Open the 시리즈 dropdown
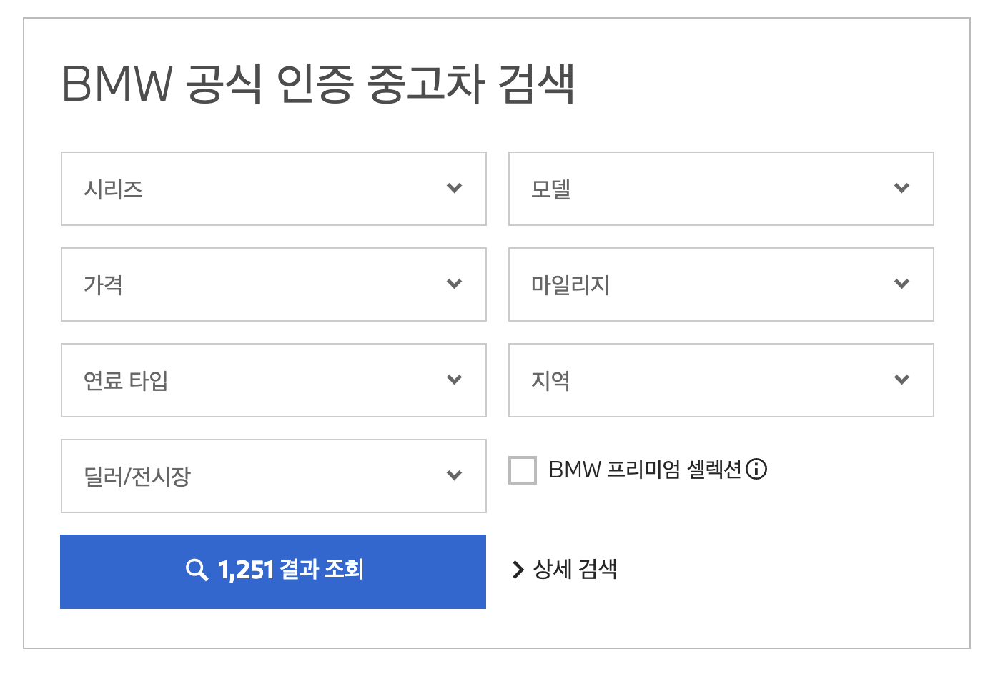 click(x=274, y=189)
